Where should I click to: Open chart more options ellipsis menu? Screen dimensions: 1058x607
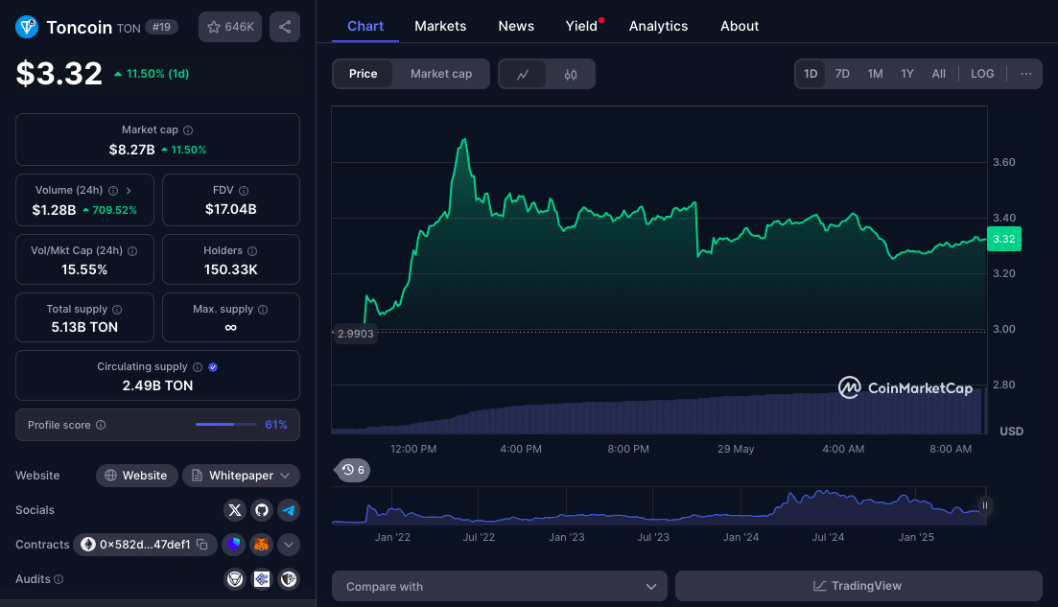point(1026,74)
